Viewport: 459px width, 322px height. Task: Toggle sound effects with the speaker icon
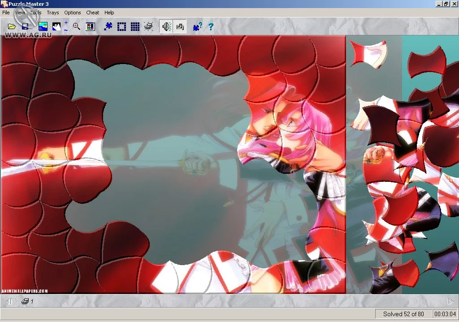coord(166,26)
